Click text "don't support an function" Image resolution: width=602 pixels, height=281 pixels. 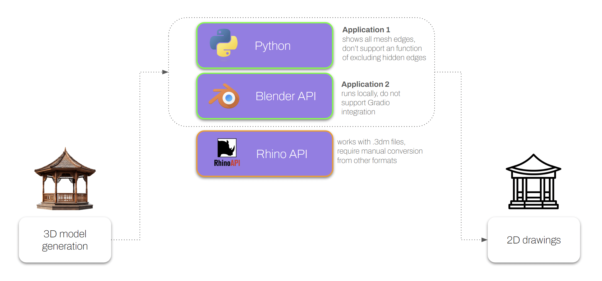tap(382, 48)
